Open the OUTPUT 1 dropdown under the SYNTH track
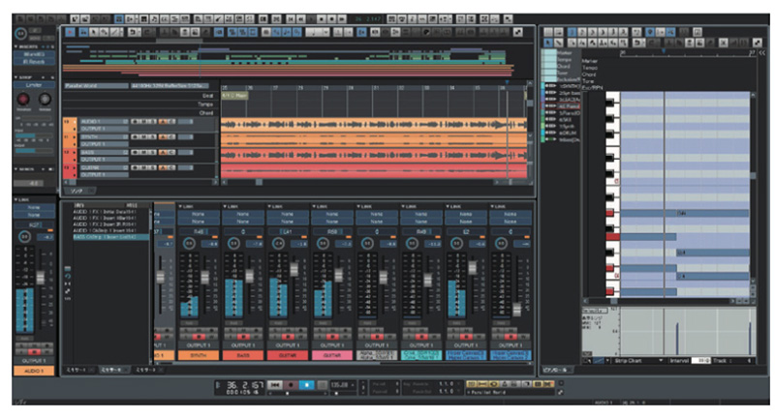 pyautogui.click(x=104, y=144)
